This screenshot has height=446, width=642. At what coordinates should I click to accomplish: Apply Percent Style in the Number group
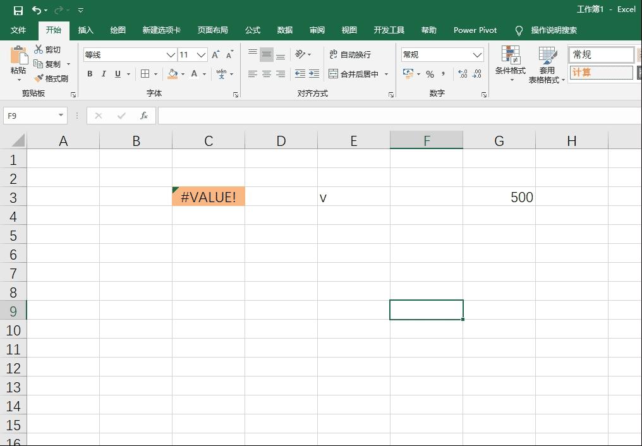(x=430, y=74)
